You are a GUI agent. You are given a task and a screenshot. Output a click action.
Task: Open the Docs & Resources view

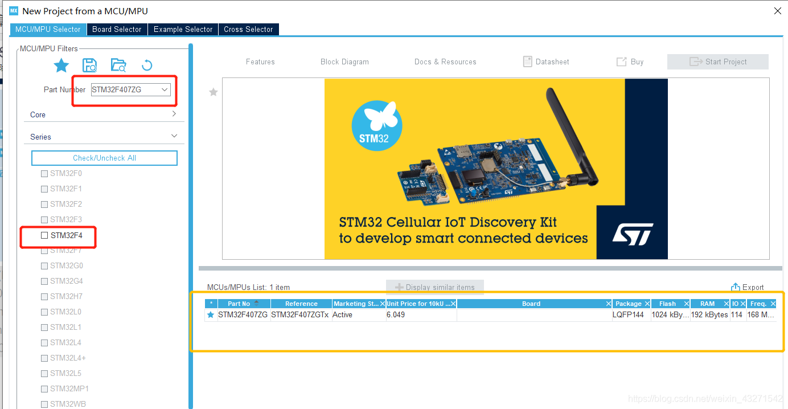(445, 62)
